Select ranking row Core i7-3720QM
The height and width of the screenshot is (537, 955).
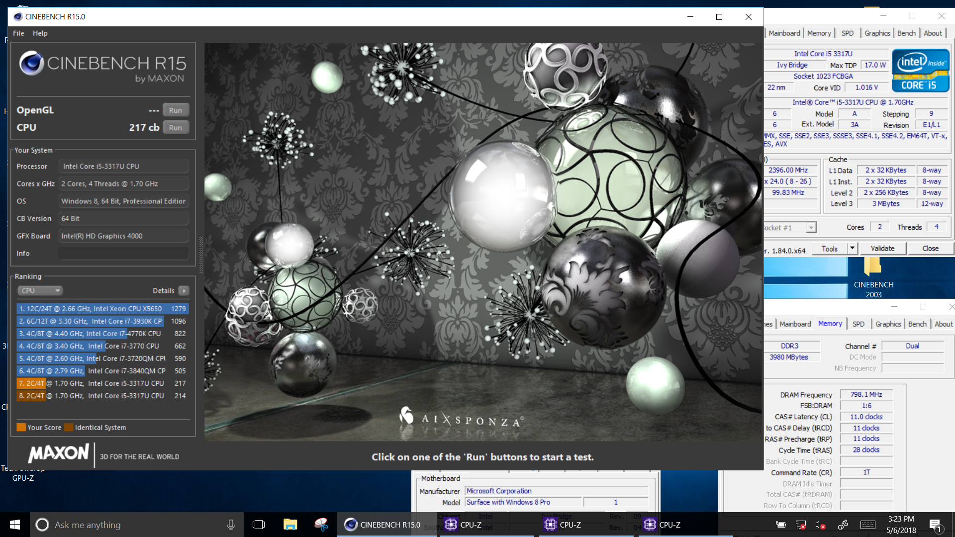tap(102, 358)
